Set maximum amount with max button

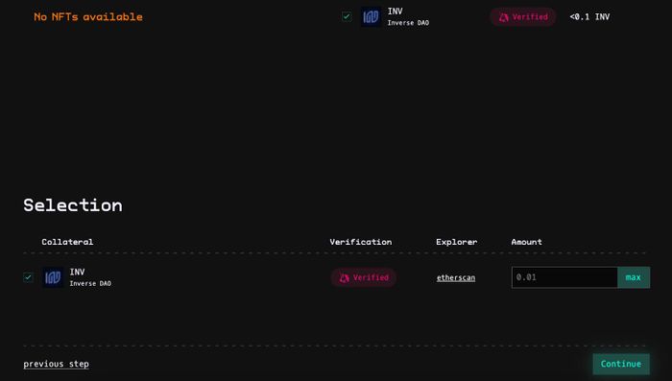tap(634, 277)
